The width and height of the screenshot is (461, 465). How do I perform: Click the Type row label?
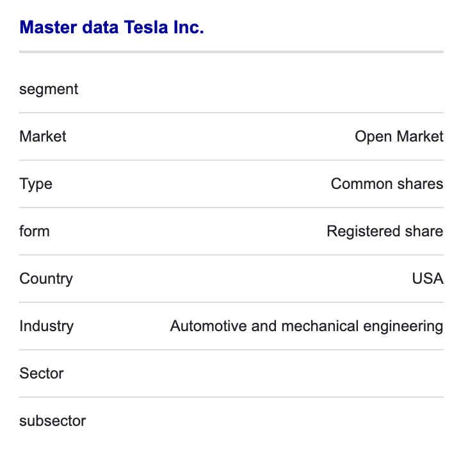tap(36, 184)
